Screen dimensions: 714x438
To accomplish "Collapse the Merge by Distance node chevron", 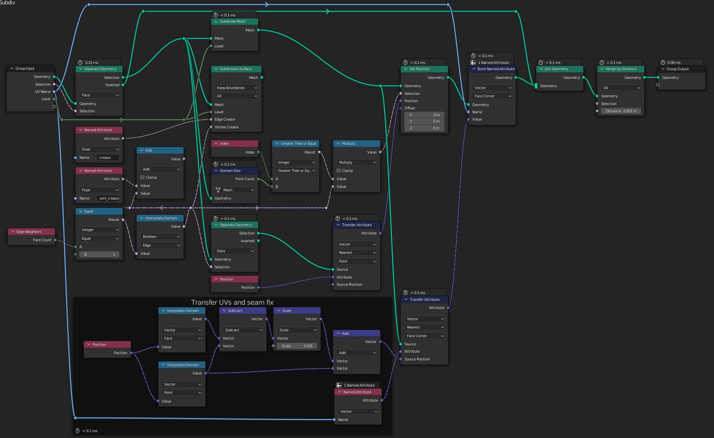I will [602, 69].
